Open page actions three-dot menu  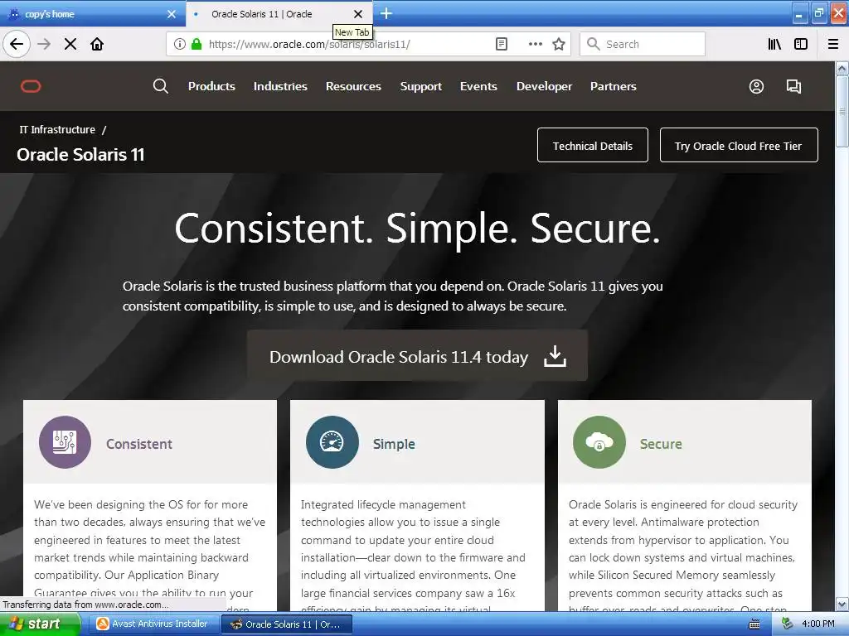[x=535, y=44]
